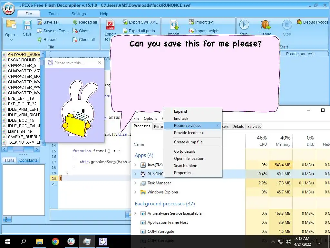Click Save as Exe... button
Image resolution: width=330 pixels, height=248 pixels.
click(53, 31)
